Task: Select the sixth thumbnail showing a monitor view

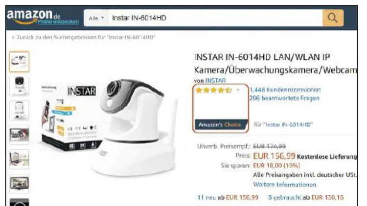Action: [19, 183]
